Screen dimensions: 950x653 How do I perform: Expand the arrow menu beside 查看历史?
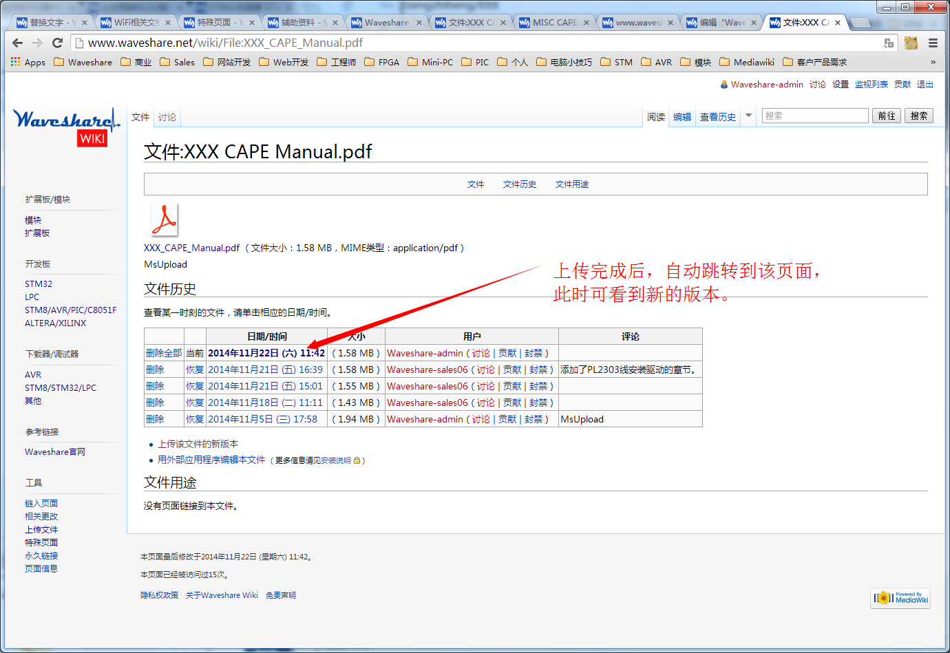click(x=748, y=116)
